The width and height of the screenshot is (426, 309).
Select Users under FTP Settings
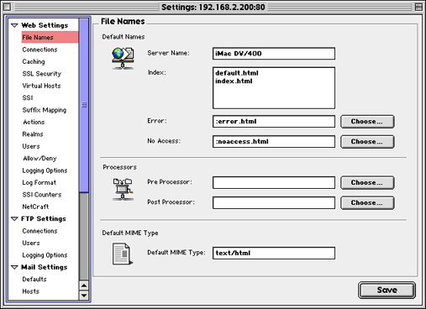tap(31, 243)
